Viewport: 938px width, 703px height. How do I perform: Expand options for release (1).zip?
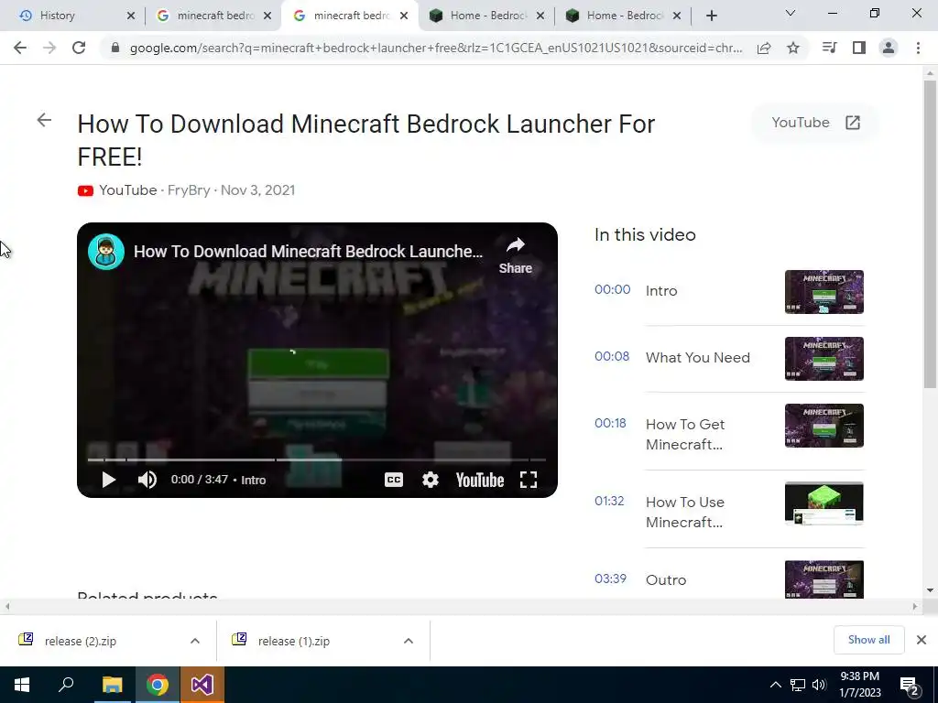[409, 641]
